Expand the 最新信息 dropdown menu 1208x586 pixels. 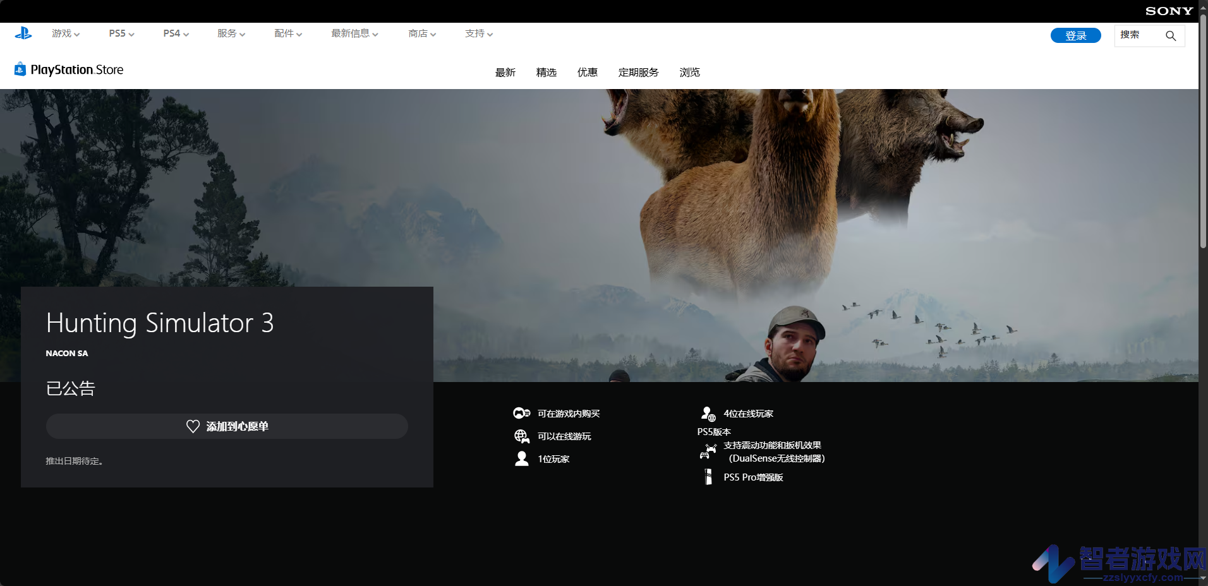click(355, 33)
